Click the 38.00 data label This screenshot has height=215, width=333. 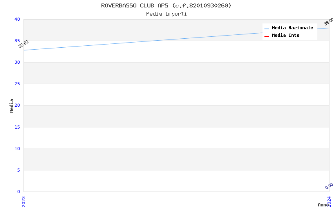point(329,22)
